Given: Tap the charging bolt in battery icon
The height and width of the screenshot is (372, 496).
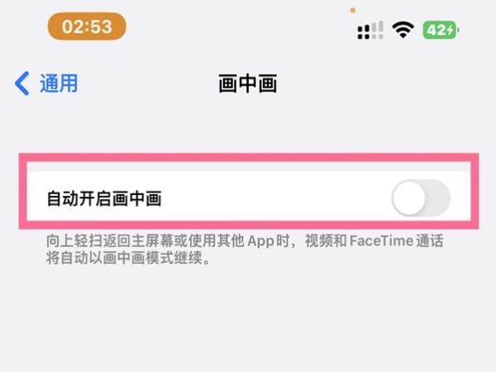Looking at the screenshot, I should tap(451, 31).
